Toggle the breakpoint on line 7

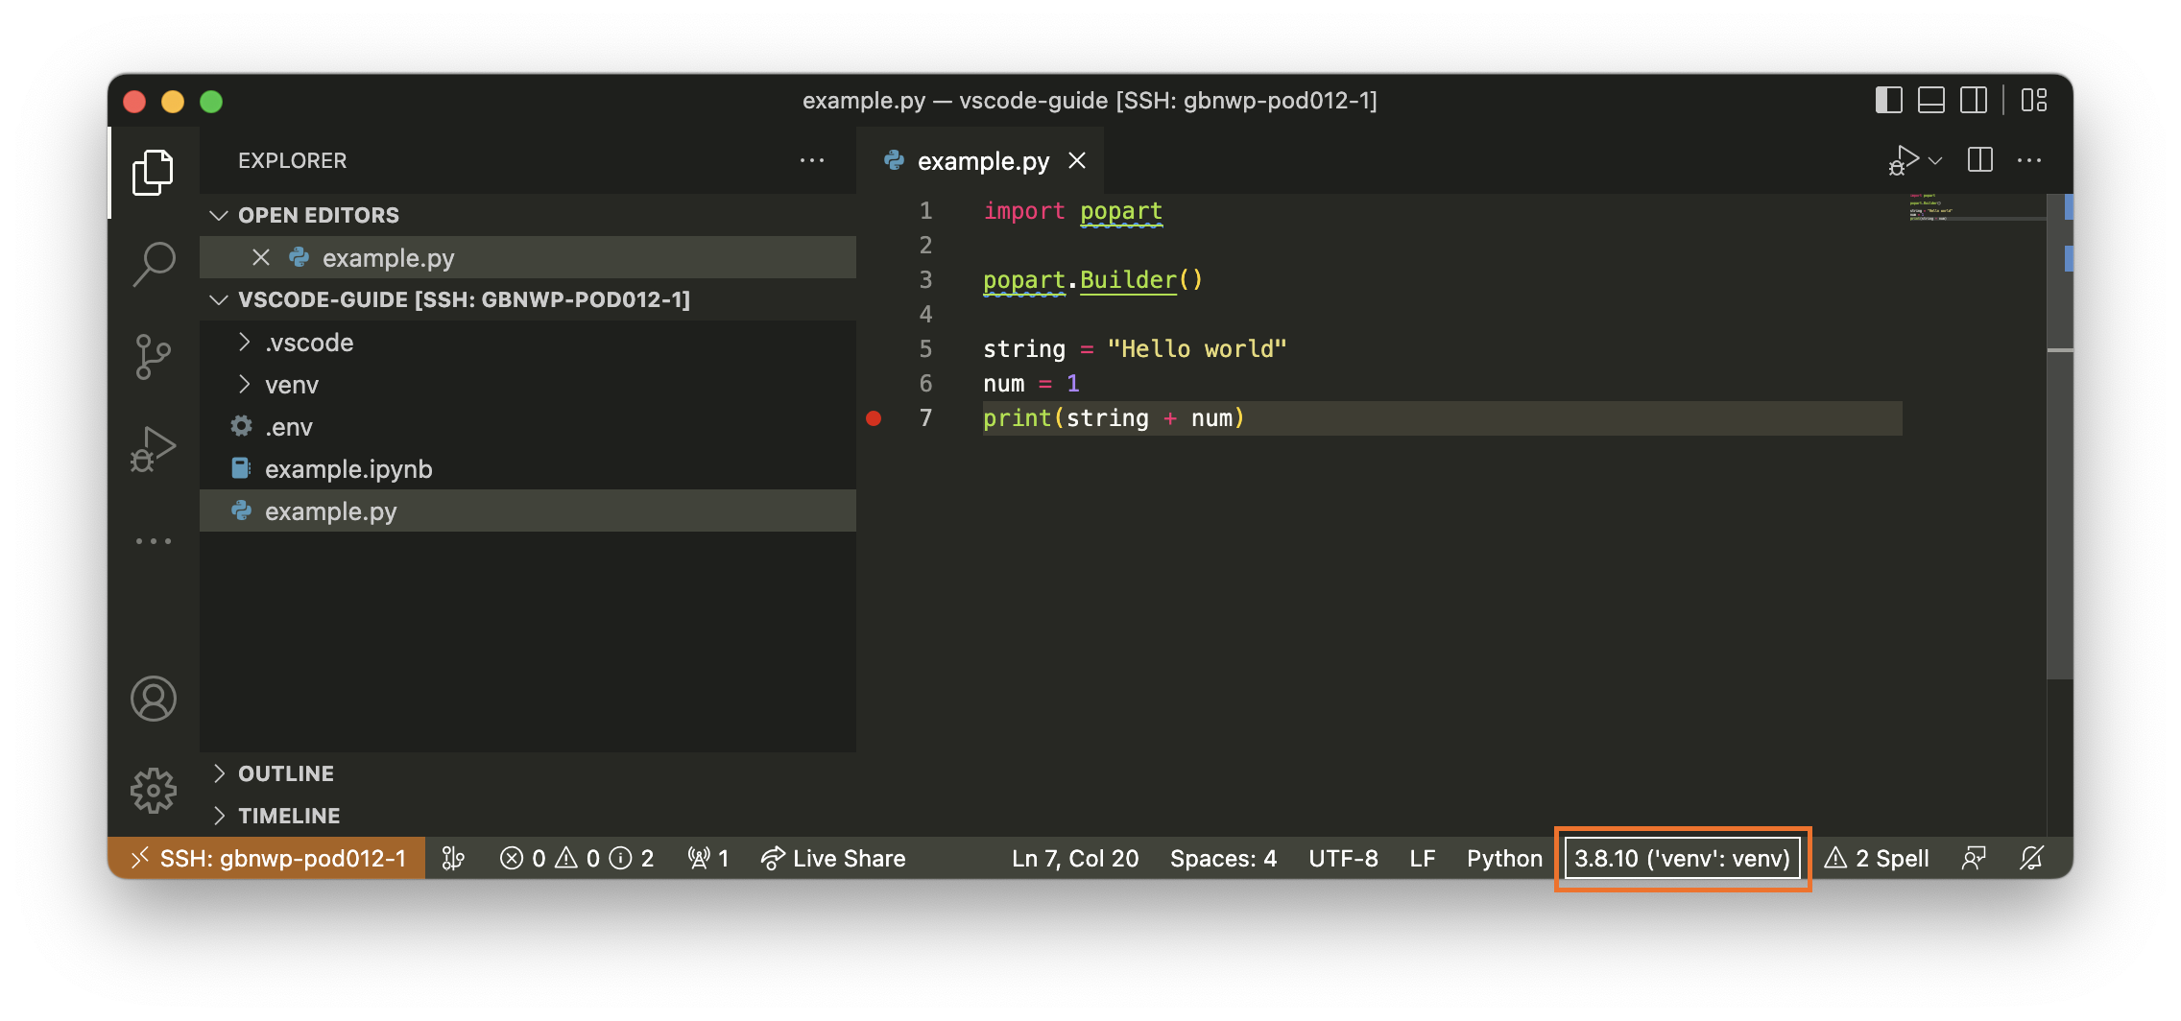[874, 418]
